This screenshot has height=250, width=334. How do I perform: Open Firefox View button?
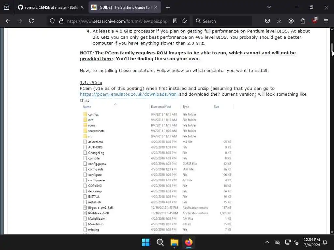tap(7, 7)
